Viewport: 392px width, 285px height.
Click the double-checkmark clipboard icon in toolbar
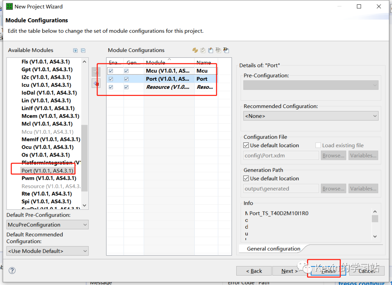218,50
